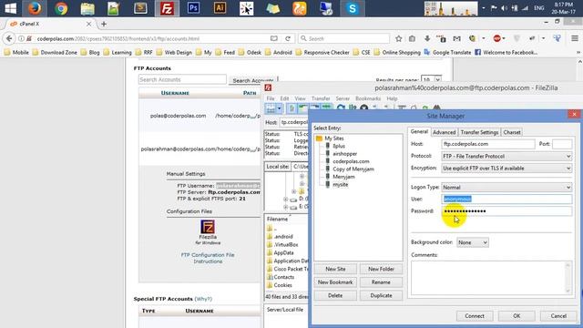Launch Google Chrome from the taskbar

pyautogui.click(x=61, y=8)
